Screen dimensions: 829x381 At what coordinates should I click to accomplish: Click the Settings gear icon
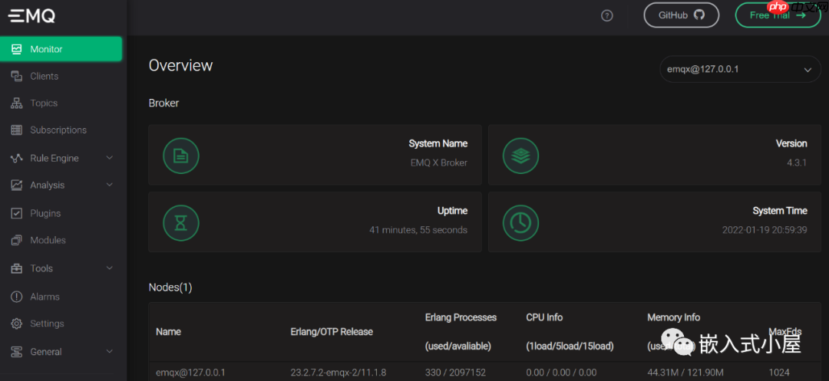[17, 324]
